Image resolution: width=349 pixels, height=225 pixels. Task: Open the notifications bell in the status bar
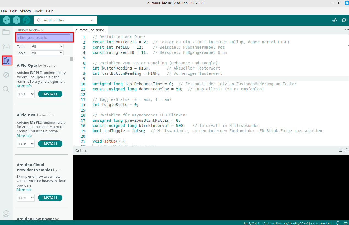tap(338, 223)
